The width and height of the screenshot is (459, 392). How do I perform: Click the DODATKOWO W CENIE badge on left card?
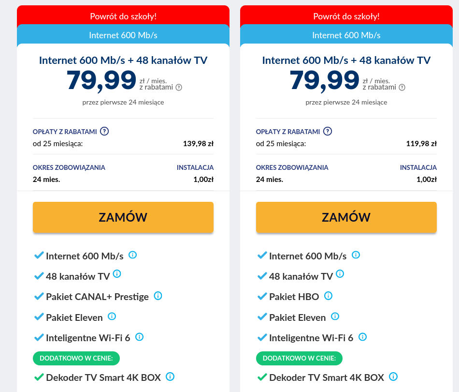click(76, 358)
